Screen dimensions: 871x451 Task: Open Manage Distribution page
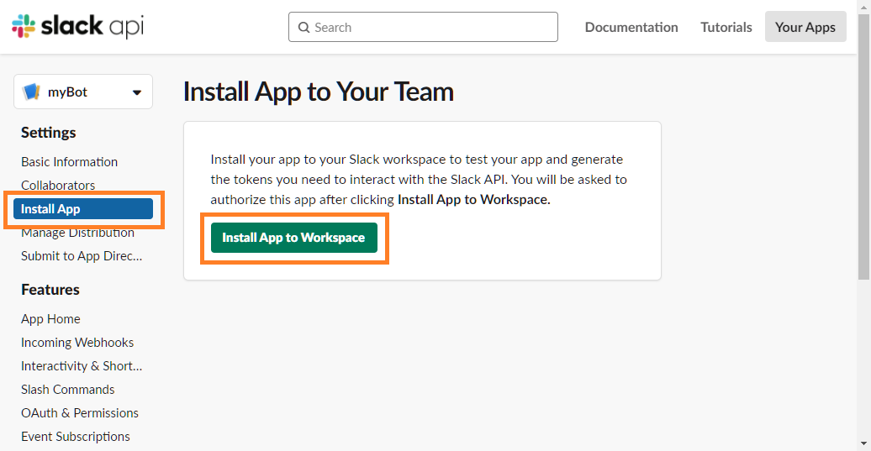point(77,233)
